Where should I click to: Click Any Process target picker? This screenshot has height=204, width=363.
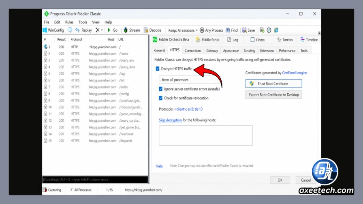click(x=211, y=30)
